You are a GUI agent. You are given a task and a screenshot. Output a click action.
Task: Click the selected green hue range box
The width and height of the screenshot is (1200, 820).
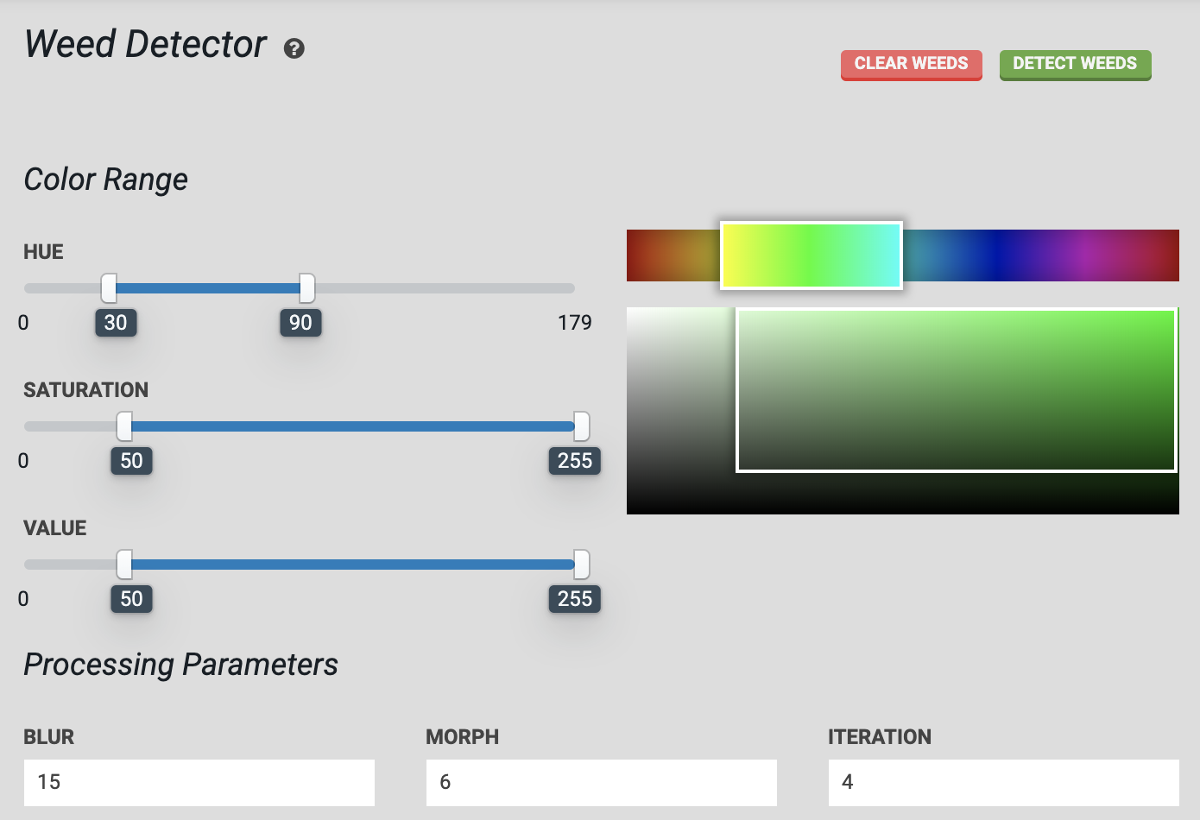tap(812, 255)
